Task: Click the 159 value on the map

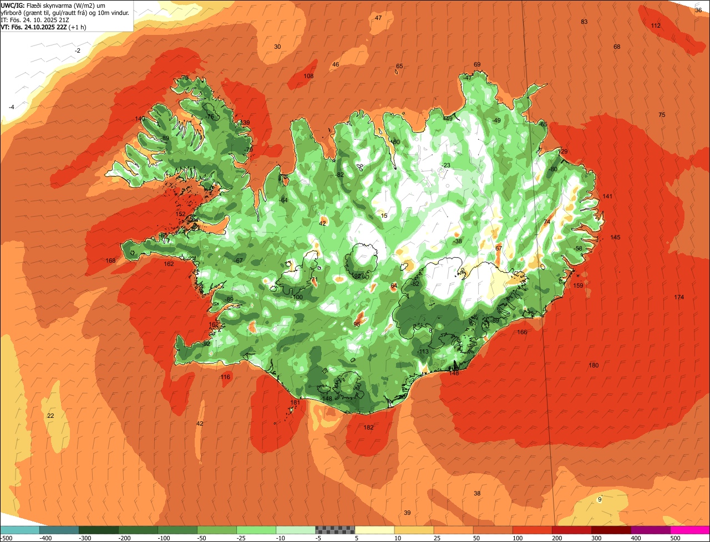Action: pyautogui.click(x=578, y=285)
